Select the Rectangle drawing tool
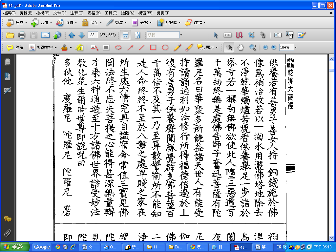Screen dimensions: 336x252 tap(153, 48)
